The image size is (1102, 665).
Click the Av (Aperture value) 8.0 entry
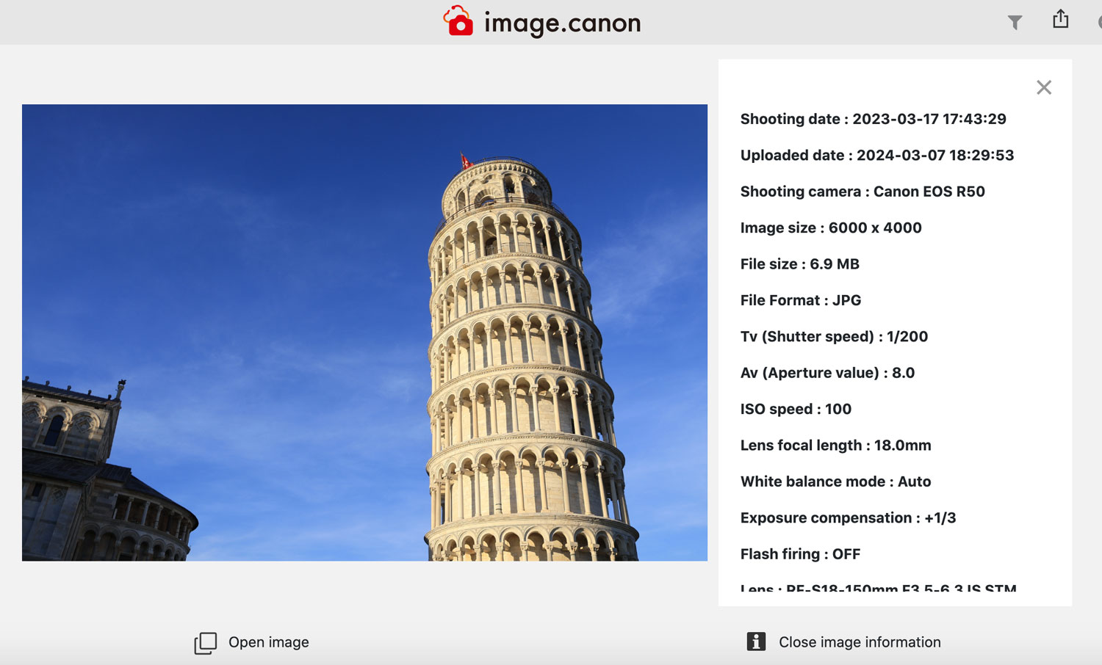point(827,373)
